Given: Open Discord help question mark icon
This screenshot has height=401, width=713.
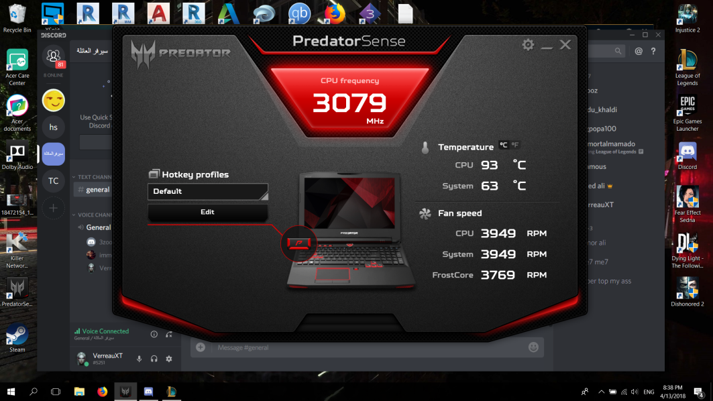Looking at the screenshot, I should click(x=653, y=51).
